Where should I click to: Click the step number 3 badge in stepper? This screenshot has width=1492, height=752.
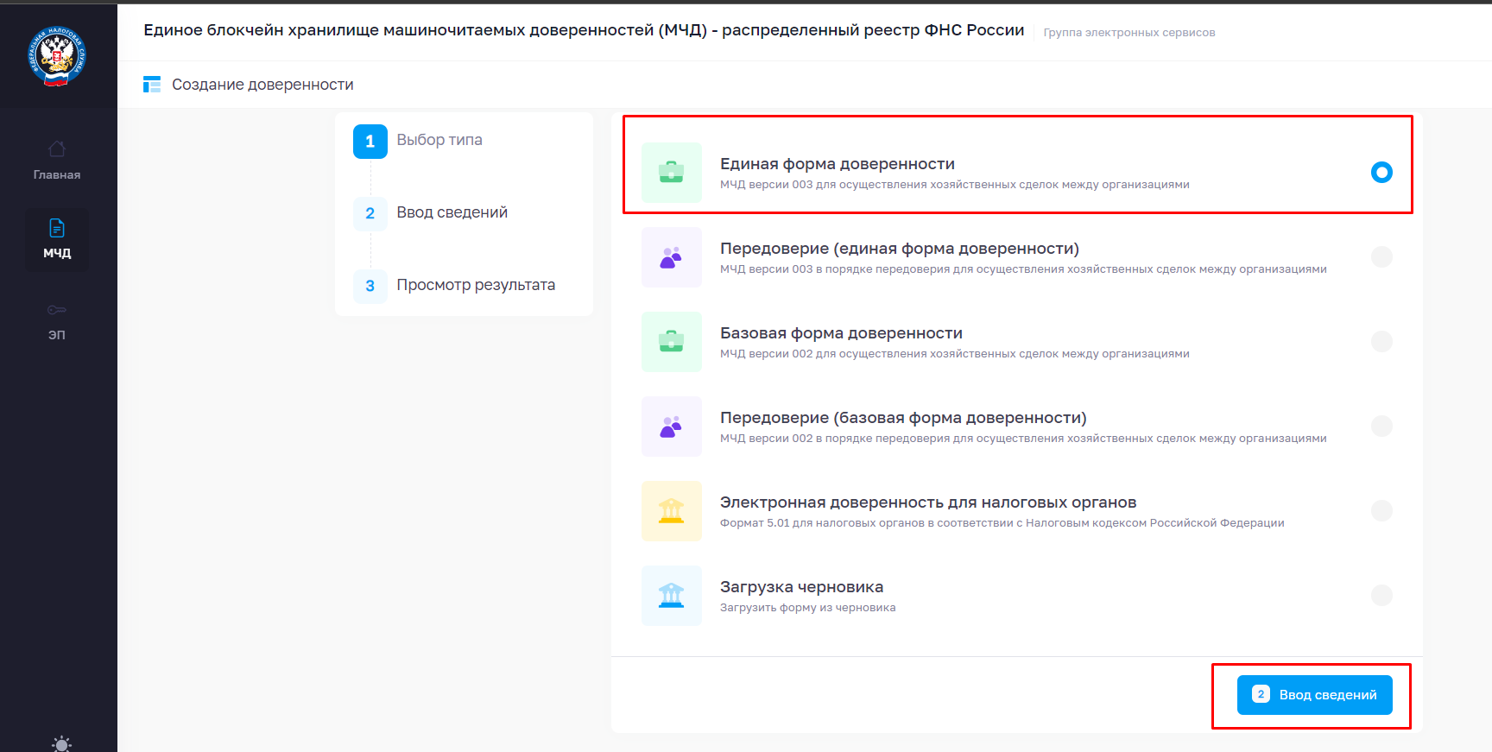tap(370, 286)
